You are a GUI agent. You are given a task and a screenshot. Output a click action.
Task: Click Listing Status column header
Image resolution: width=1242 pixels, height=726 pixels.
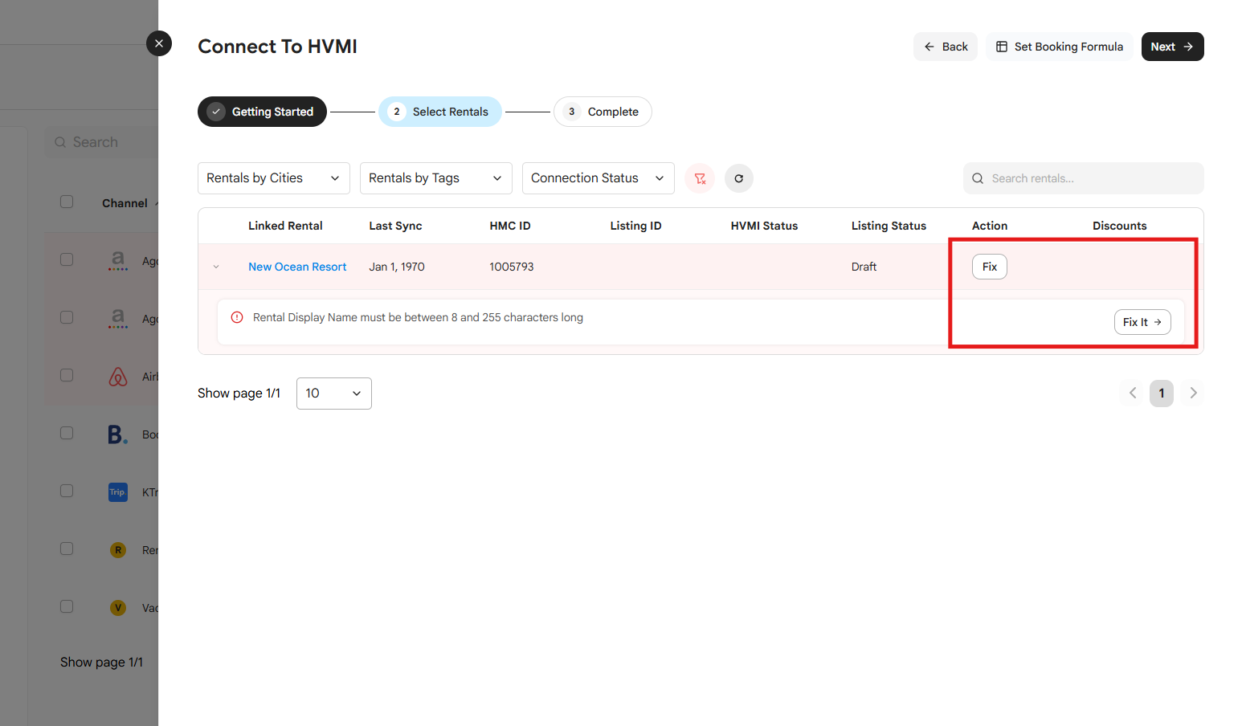click(889, 226)
